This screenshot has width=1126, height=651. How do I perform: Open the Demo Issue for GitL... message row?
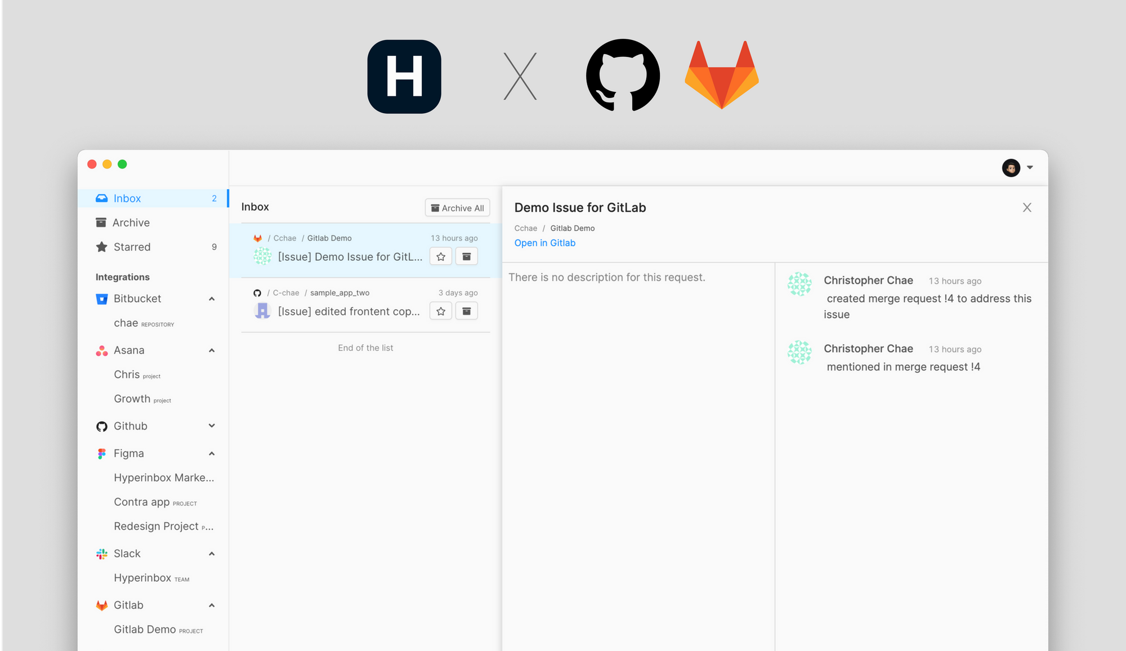(365, 251)
